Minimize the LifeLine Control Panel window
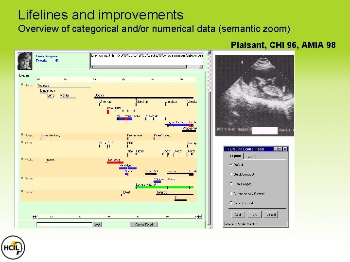Screen dimensions: 350x262 pyautogui.click(x=276, y=149)
